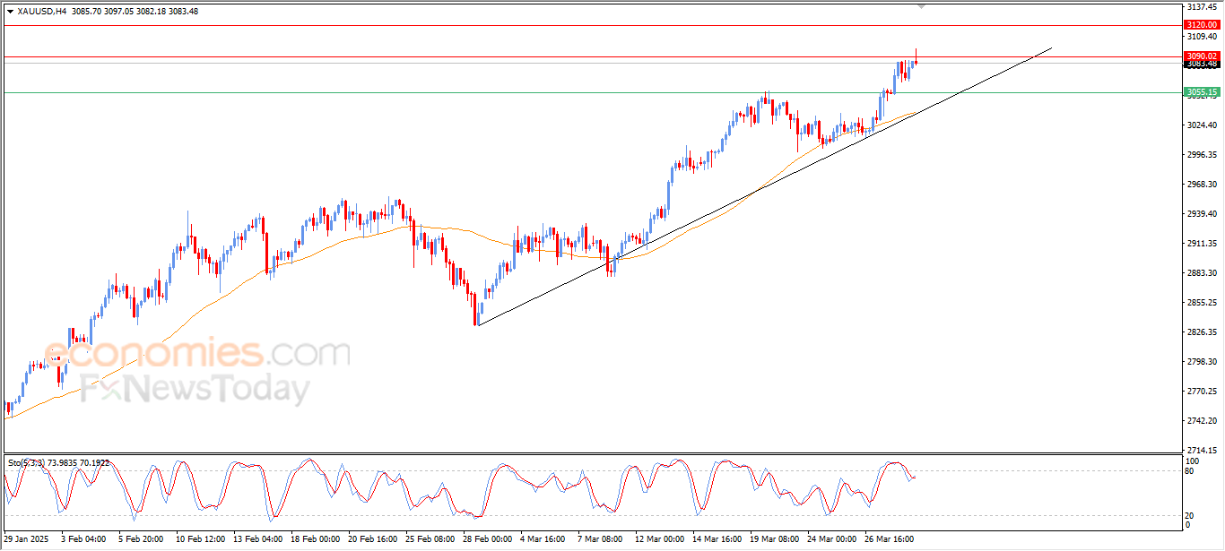Click the 26 Mar 16:00 time label
Viewport: 1225px width, 551px height.
click(890, 539)
